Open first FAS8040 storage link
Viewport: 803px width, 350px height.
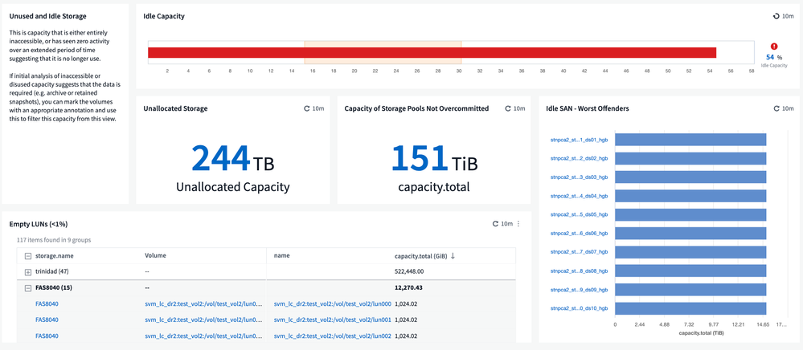click(47, 303)
